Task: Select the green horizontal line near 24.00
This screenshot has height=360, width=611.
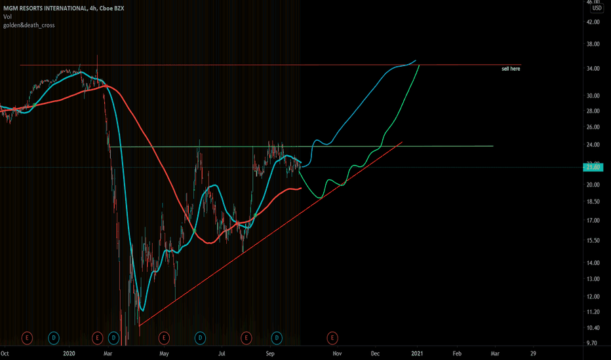Action: [302, 147]
